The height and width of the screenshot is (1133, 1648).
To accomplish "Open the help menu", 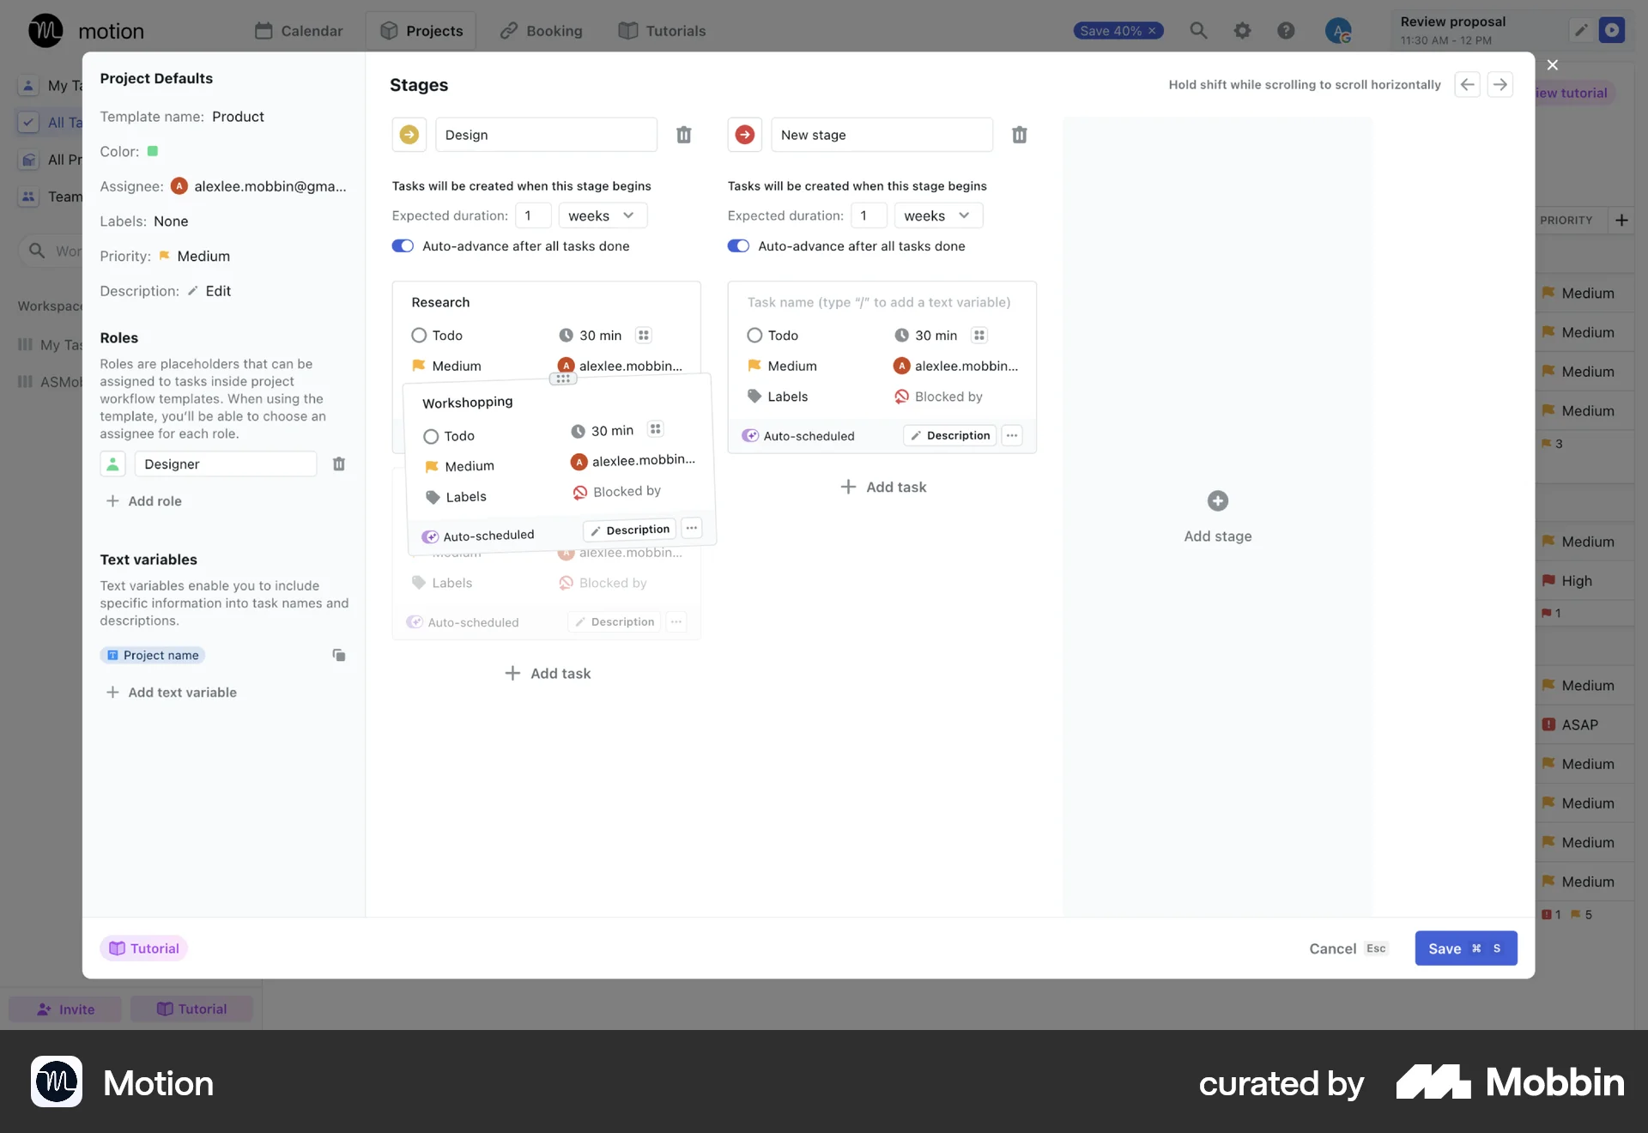I will 1286,30.
